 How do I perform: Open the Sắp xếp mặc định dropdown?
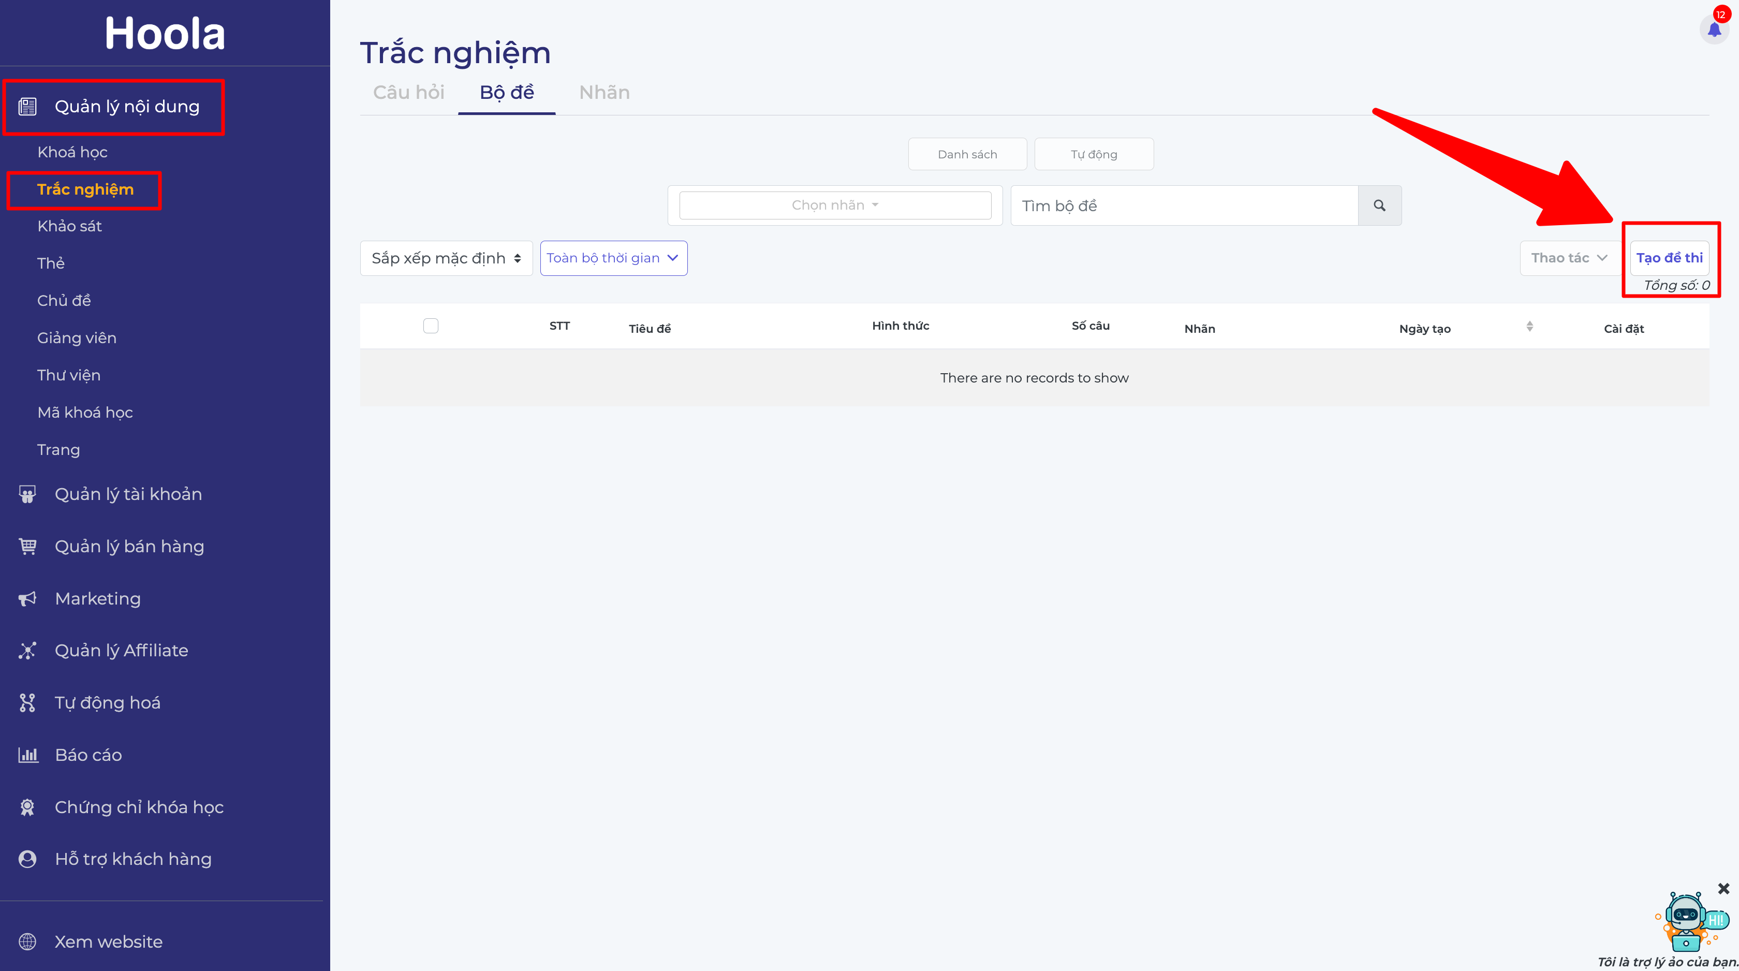[x=446, y=258]
